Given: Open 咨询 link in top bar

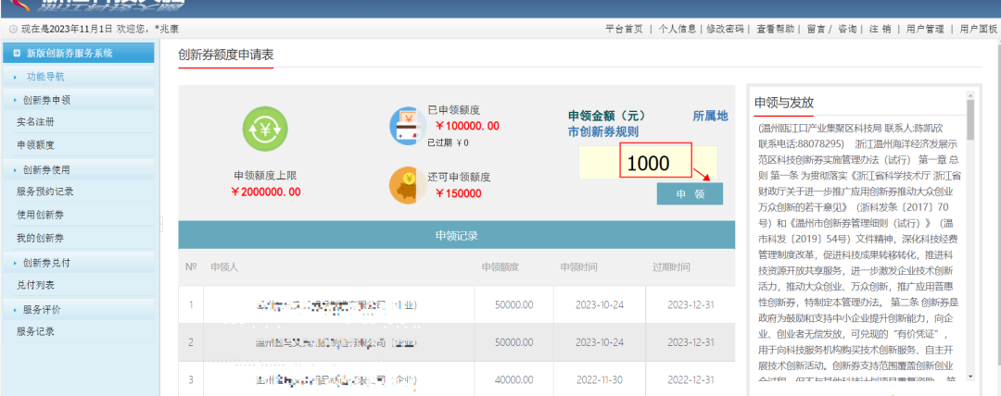Looking at the screenshot, I should 847,29.
